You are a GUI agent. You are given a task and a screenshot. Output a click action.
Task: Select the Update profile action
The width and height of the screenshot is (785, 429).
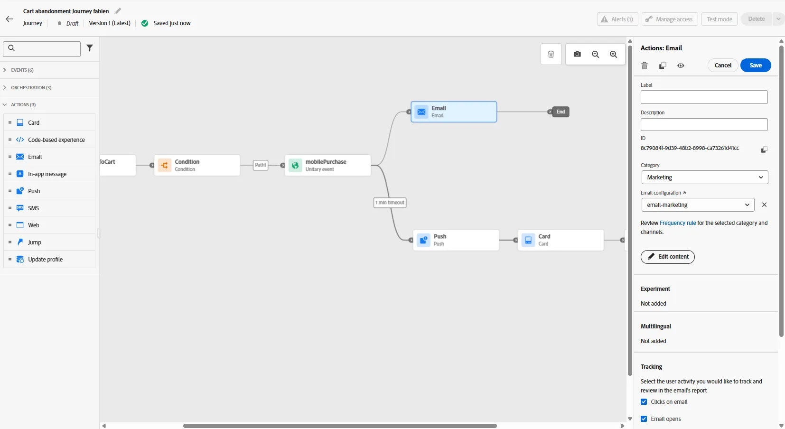pos(49,260)
